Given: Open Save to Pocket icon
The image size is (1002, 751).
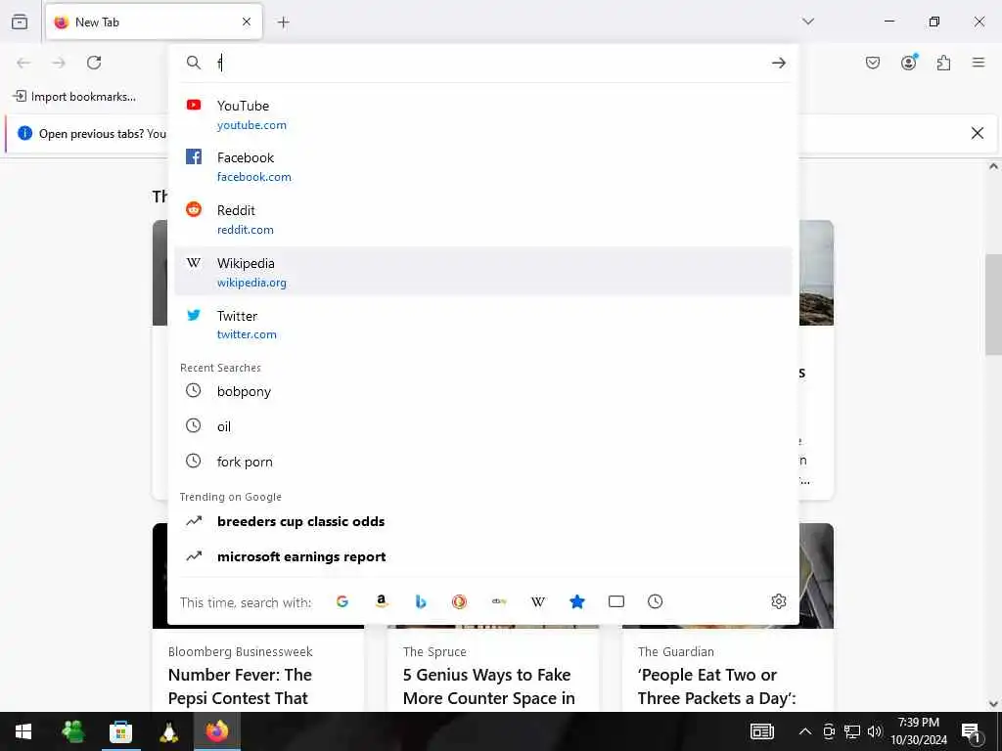Looking at the screenshot, I should (872, 63).
